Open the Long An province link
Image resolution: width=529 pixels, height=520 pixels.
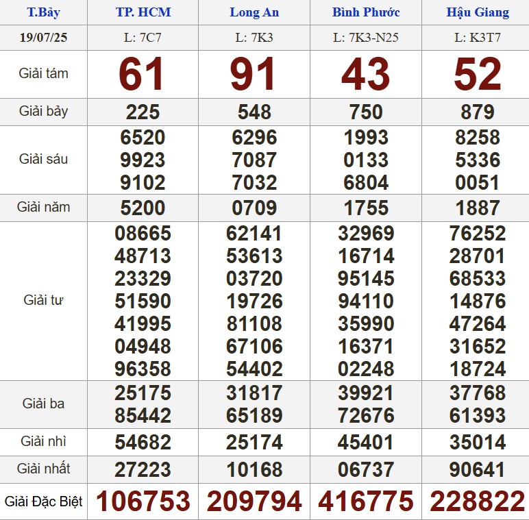(x=254, y=12)
